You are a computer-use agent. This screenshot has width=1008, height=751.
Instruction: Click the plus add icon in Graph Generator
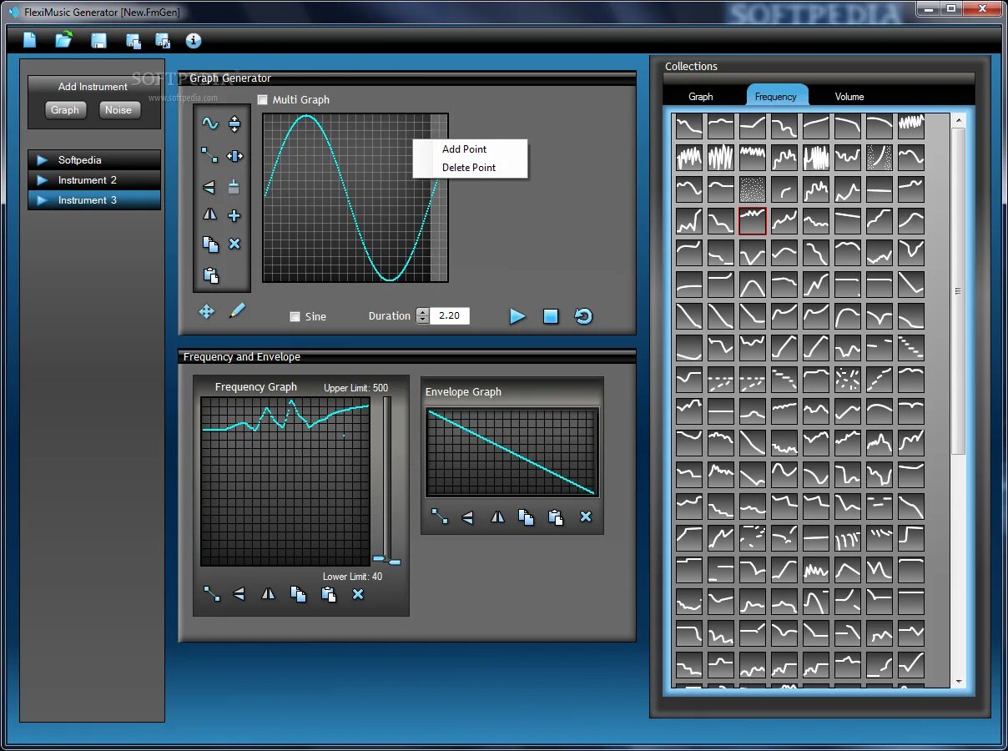click(234, 215)
